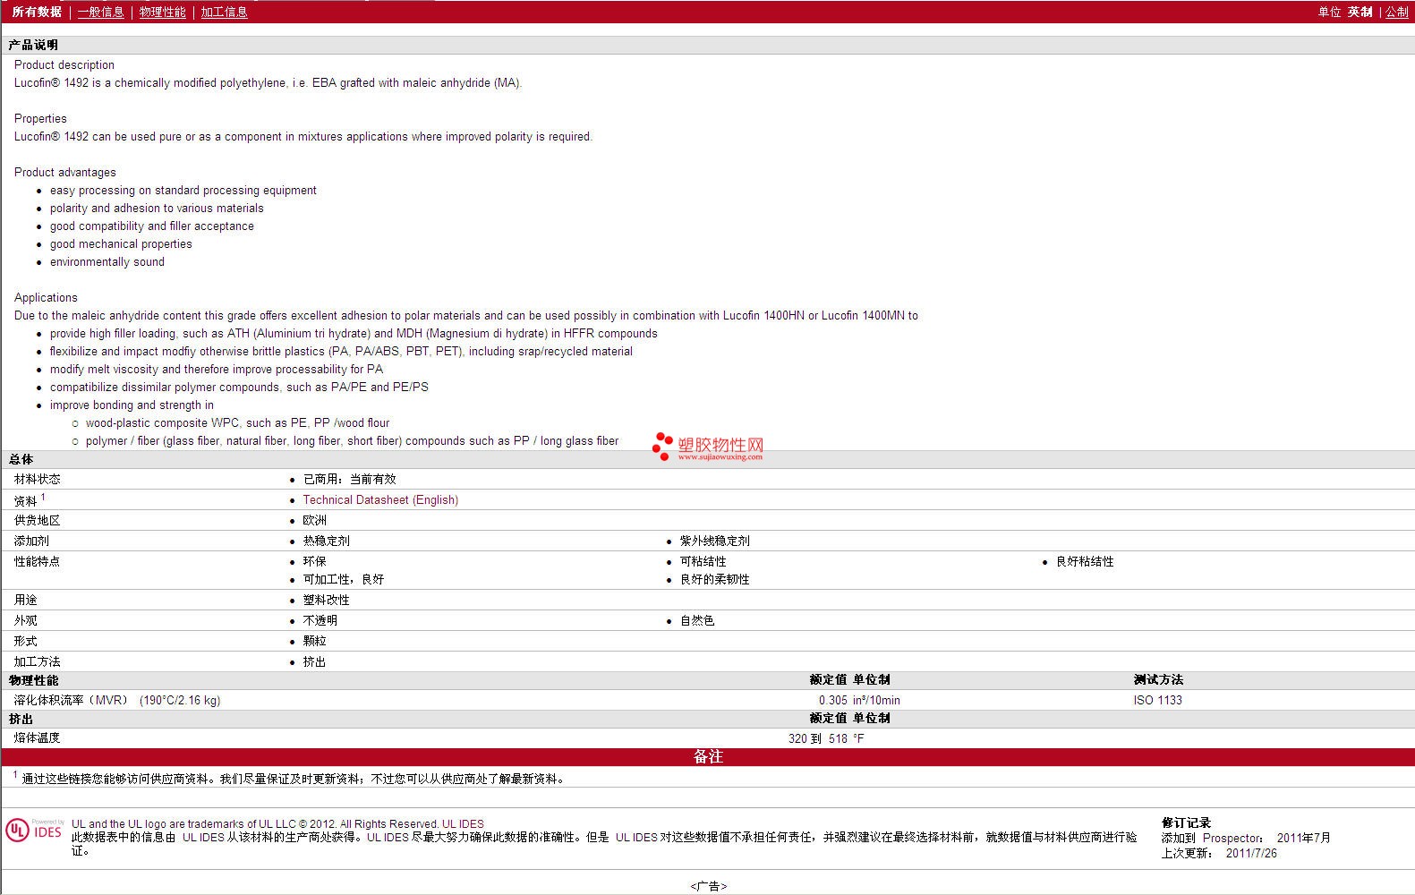
Task: Click the 备注 red banner heading
Action: click(708, 756)
